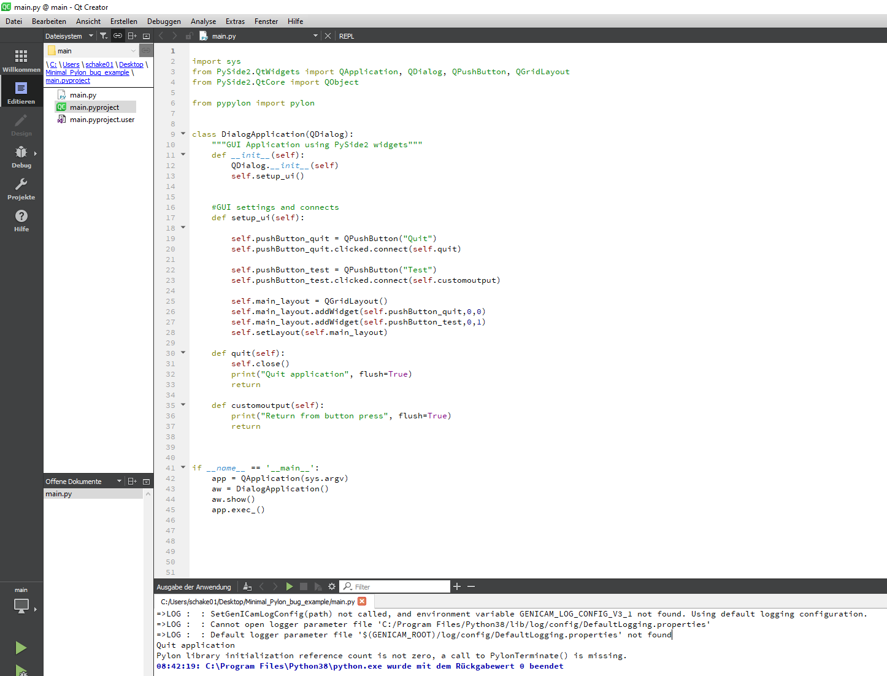The height and width of the screenshot is (676, 887).
Task: Collapse the if __name__ block fold marker
Action: [183, 467]
